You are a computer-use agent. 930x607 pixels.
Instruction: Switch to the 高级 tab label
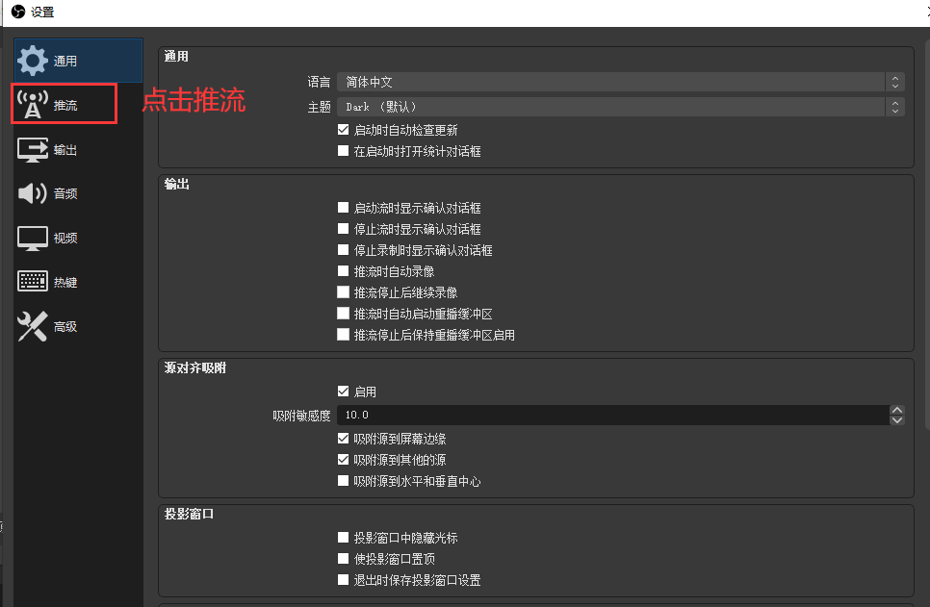point(65,327)
